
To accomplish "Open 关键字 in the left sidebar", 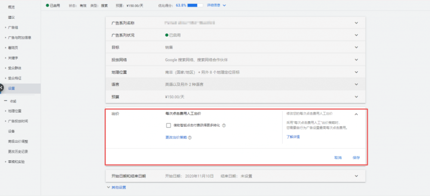I will [13, 58].
